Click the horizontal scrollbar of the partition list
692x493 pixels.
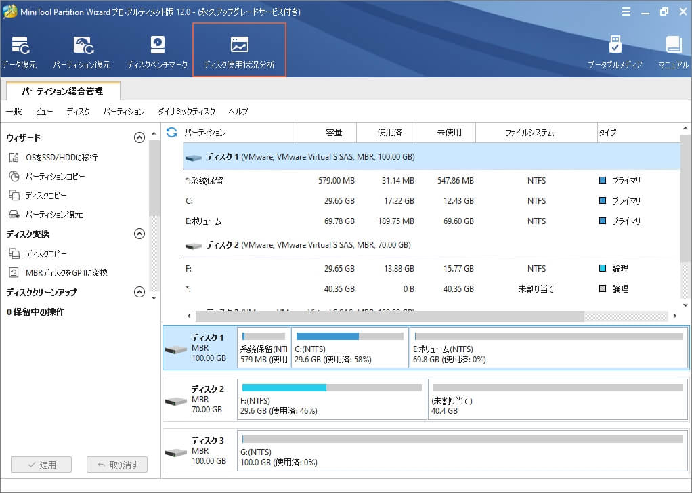click(390, 316)
